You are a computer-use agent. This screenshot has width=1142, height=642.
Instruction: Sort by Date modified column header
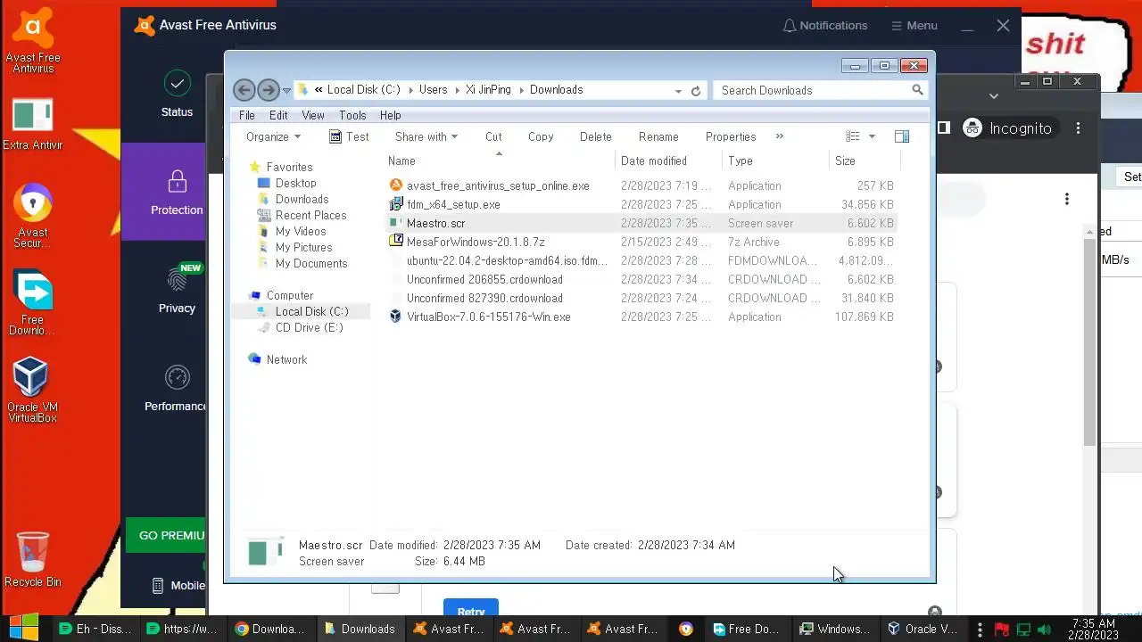point(669,160)
